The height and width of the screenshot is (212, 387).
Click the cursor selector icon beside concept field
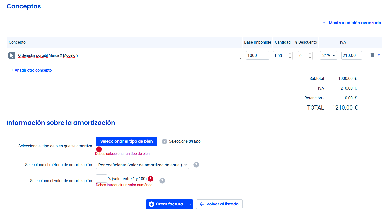coord(12,55)
